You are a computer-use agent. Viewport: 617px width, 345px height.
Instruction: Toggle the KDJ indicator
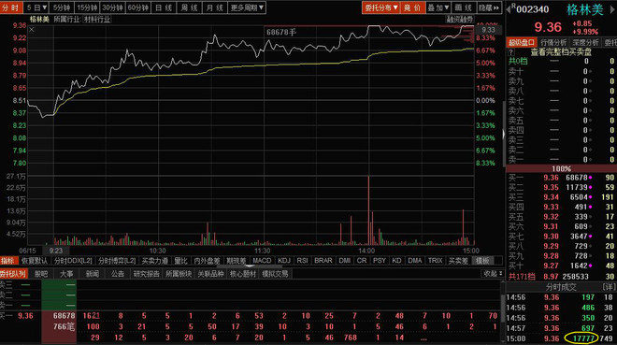[283, 261]
